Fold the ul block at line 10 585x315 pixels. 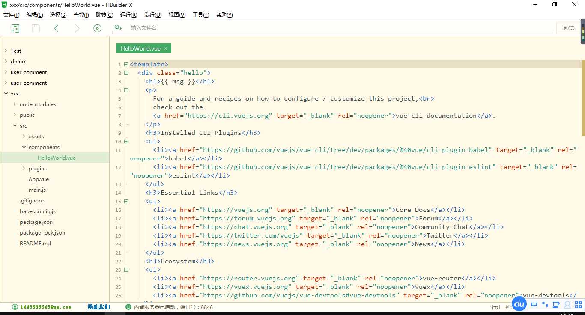(126, 141)
